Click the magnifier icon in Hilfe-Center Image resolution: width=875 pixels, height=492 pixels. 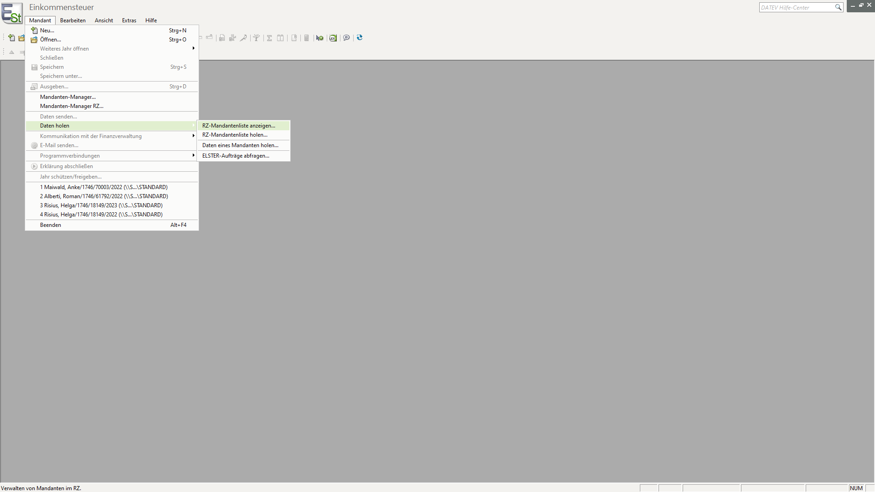click(x=838, y=7)
